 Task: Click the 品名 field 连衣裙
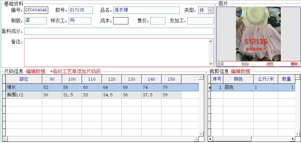pos(146,10)
